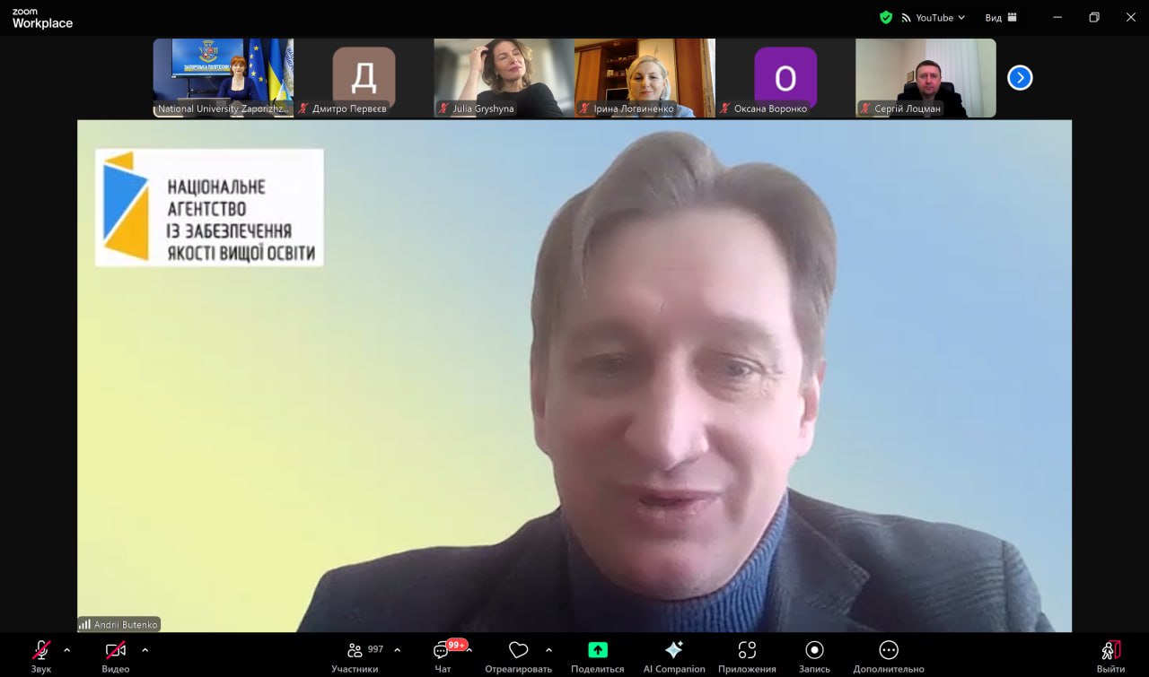Open the More options ellipsis icon
This screenshot has width=1149, height=677.
[x=888, y=650]
